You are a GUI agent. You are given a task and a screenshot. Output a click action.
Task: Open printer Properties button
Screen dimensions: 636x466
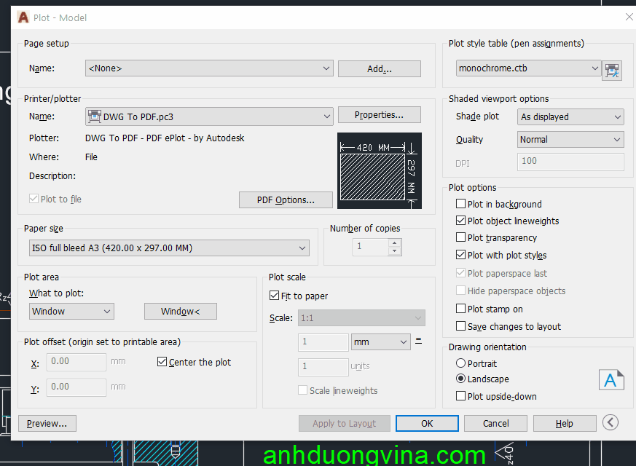[x=379, y=115]
